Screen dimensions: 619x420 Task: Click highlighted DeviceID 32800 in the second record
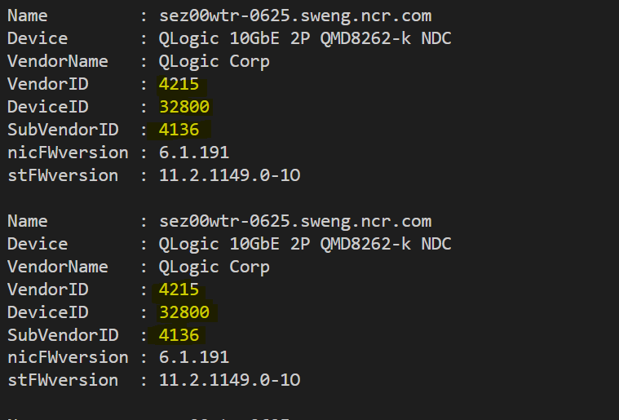point(184,312)
